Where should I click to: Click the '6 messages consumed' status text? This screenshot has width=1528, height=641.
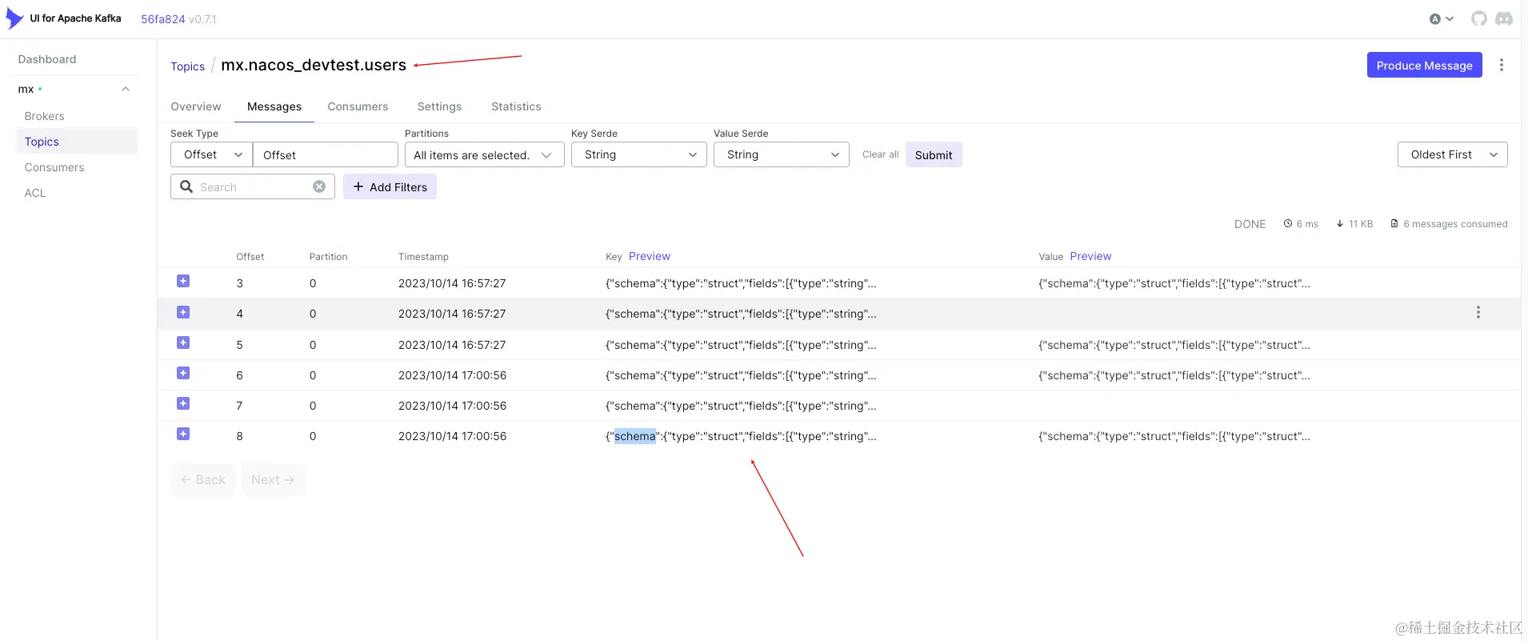1455,224
